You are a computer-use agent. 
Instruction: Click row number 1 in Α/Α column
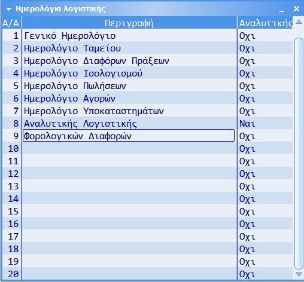point(16,36)
